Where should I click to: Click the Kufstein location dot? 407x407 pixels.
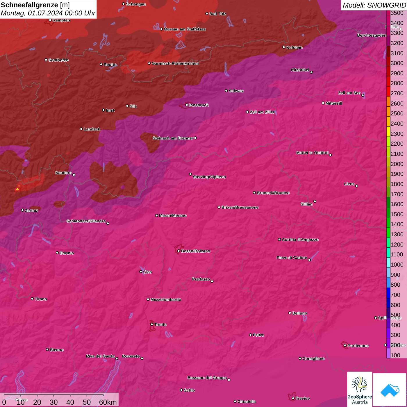tap(284, 47)
